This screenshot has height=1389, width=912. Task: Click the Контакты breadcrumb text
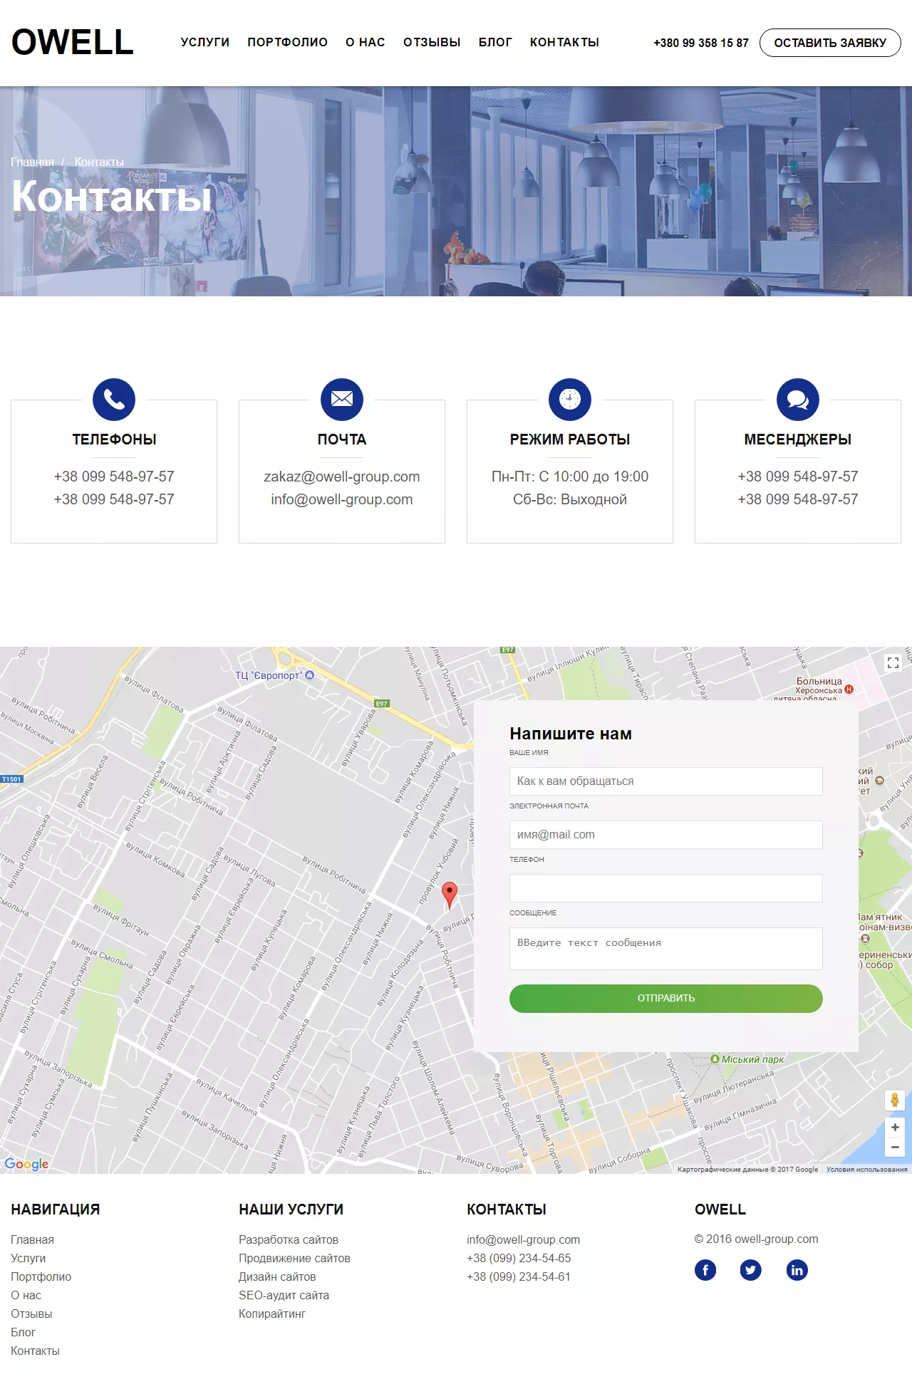point(99,162)
